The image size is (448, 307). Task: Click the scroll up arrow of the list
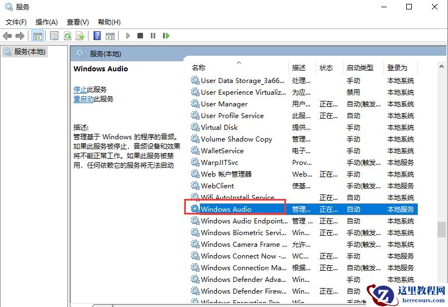(x=441, y=66)
